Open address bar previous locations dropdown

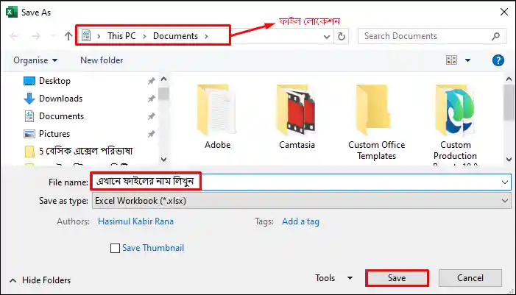point(326,37)
